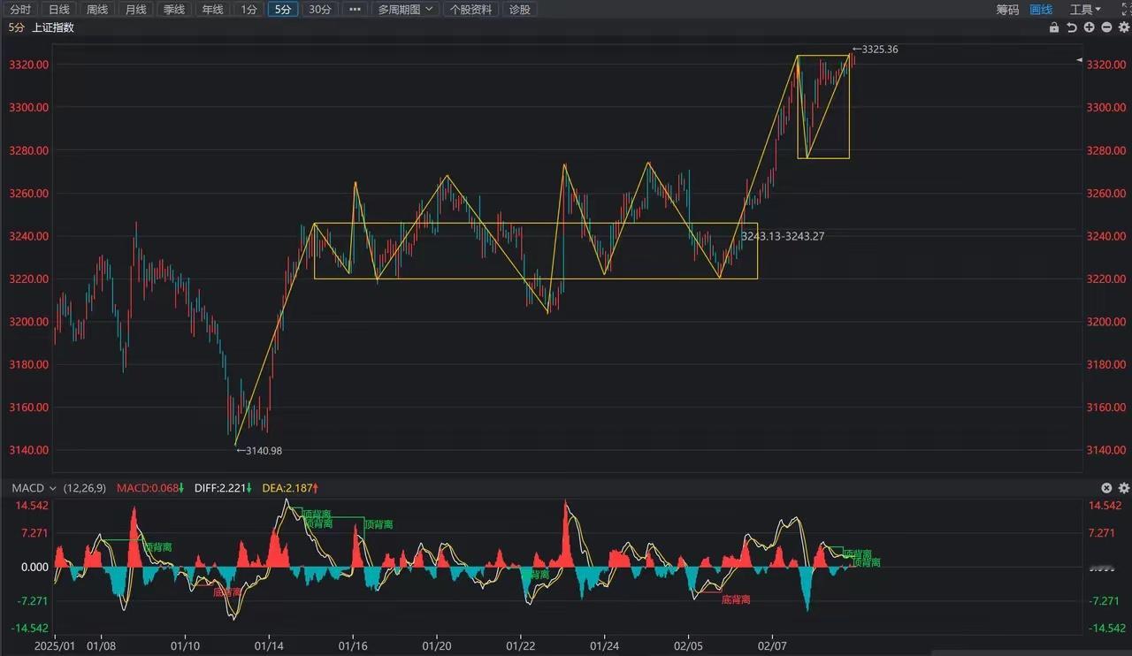
Task: Expand the 多周期图 dropdown
Action: [x=405, y=10]
